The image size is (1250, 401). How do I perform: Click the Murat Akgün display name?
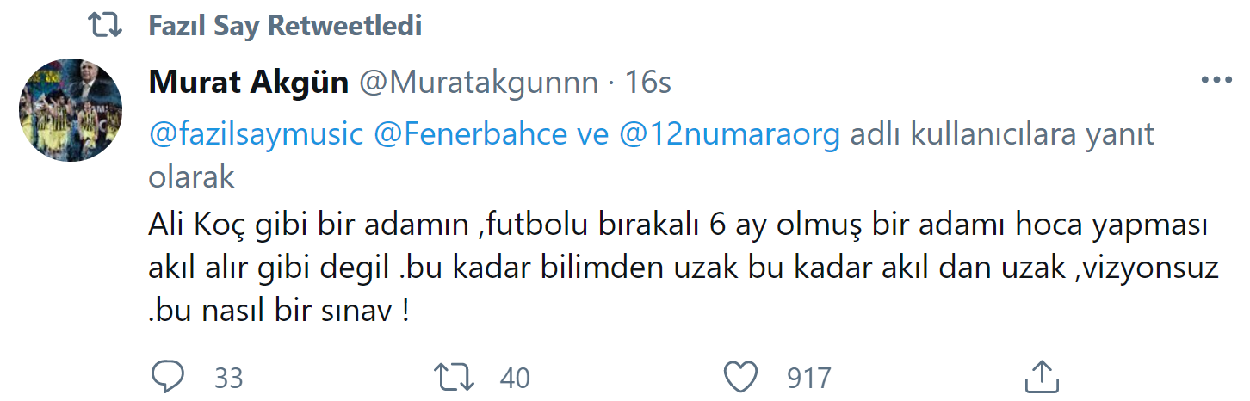[x=249, y=83]
